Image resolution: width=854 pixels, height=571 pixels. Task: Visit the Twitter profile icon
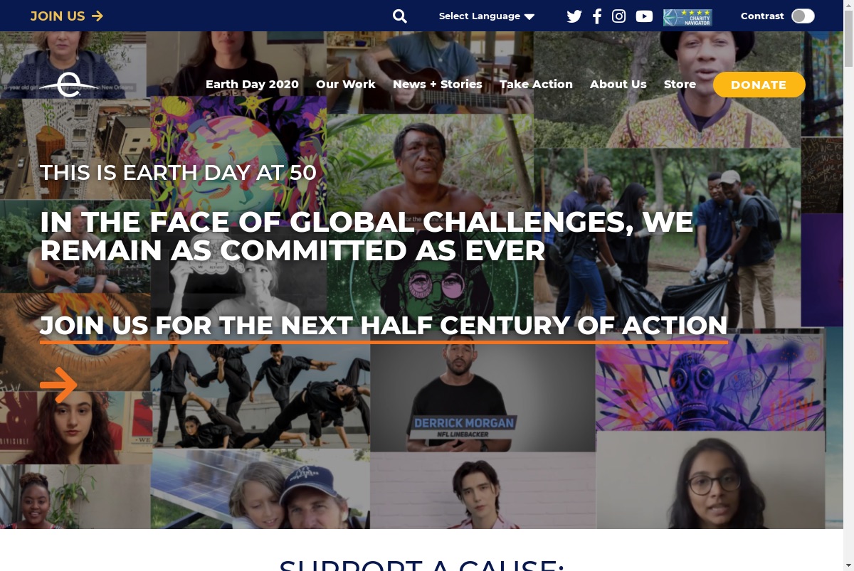(x=574, y=16)
